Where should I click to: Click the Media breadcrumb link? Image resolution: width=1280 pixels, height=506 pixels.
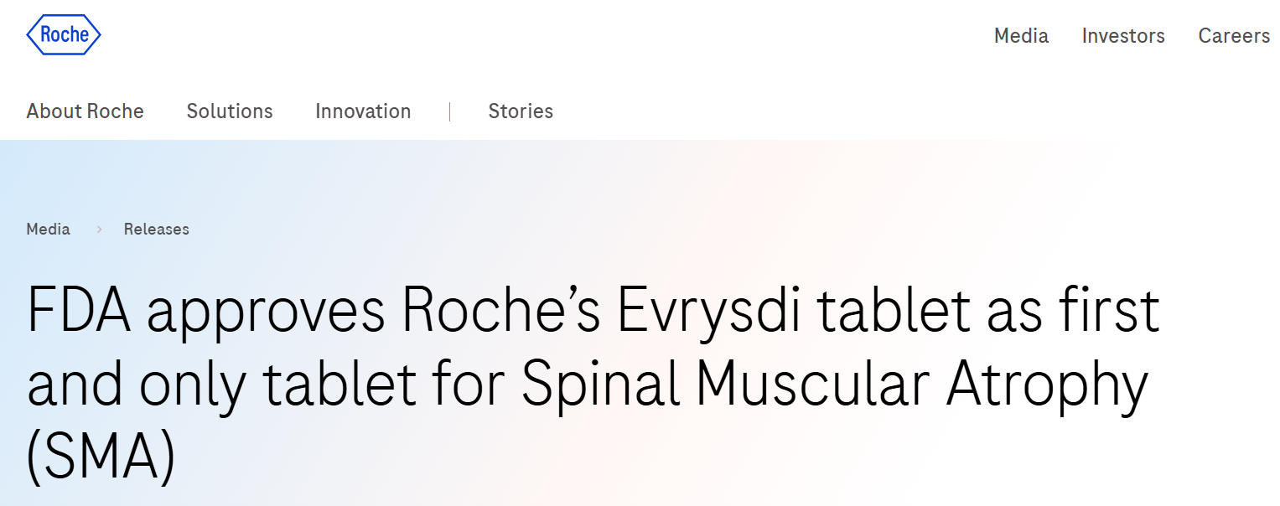click(49, 229)
